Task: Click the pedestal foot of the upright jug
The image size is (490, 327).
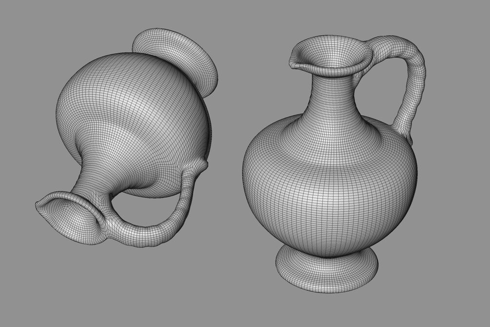Action: pos(327,268)
